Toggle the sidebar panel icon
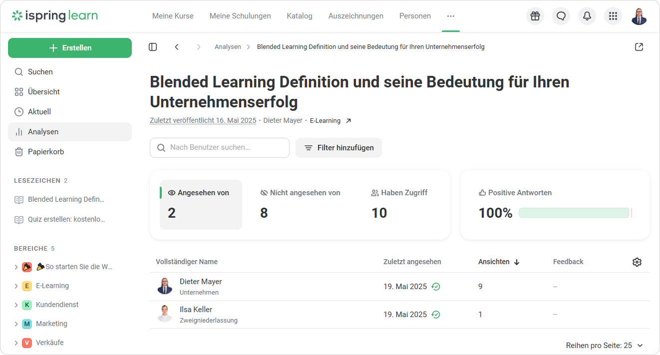Image resolution: width=660 pixels, height=355 pixels. tap(153, 47)
